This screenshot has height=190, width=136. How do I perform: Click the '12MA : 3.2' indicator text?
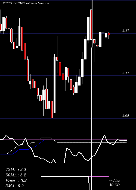(16, 170)
